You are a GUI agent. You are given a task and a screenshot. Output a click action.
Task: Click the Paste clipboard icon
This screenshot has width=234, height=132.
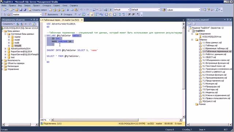pyautogui.click(x=76, y=10)
